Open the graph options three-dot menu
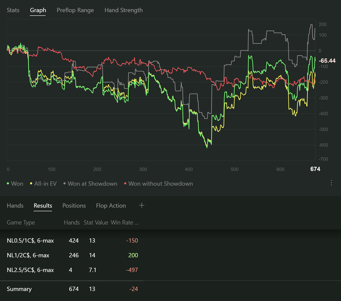The width and height of the screenshot is (341, 301). pyautogui.click(x=331, y=183)
